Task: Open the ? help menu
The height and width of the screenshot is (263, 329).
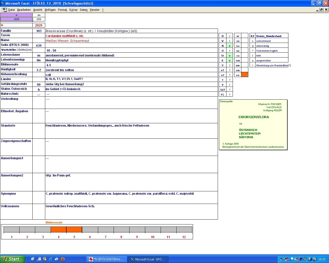Action: 103,10
